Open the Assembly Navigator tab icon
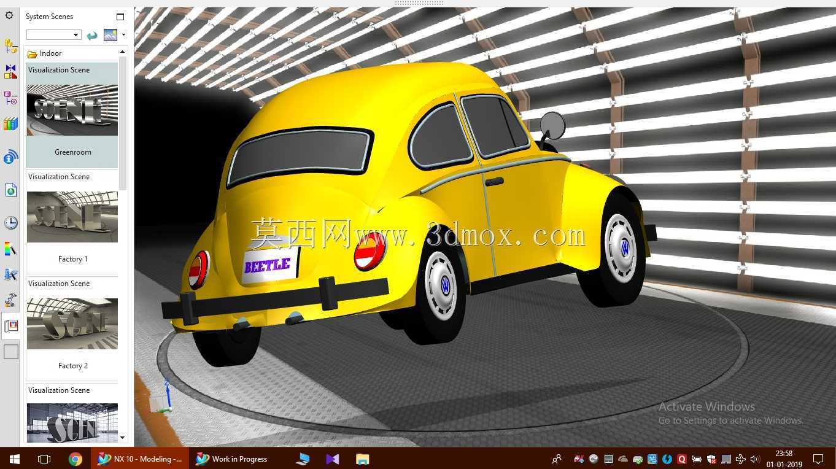The width and height of the screenshot is (836, 469). [x=10, y=46]
